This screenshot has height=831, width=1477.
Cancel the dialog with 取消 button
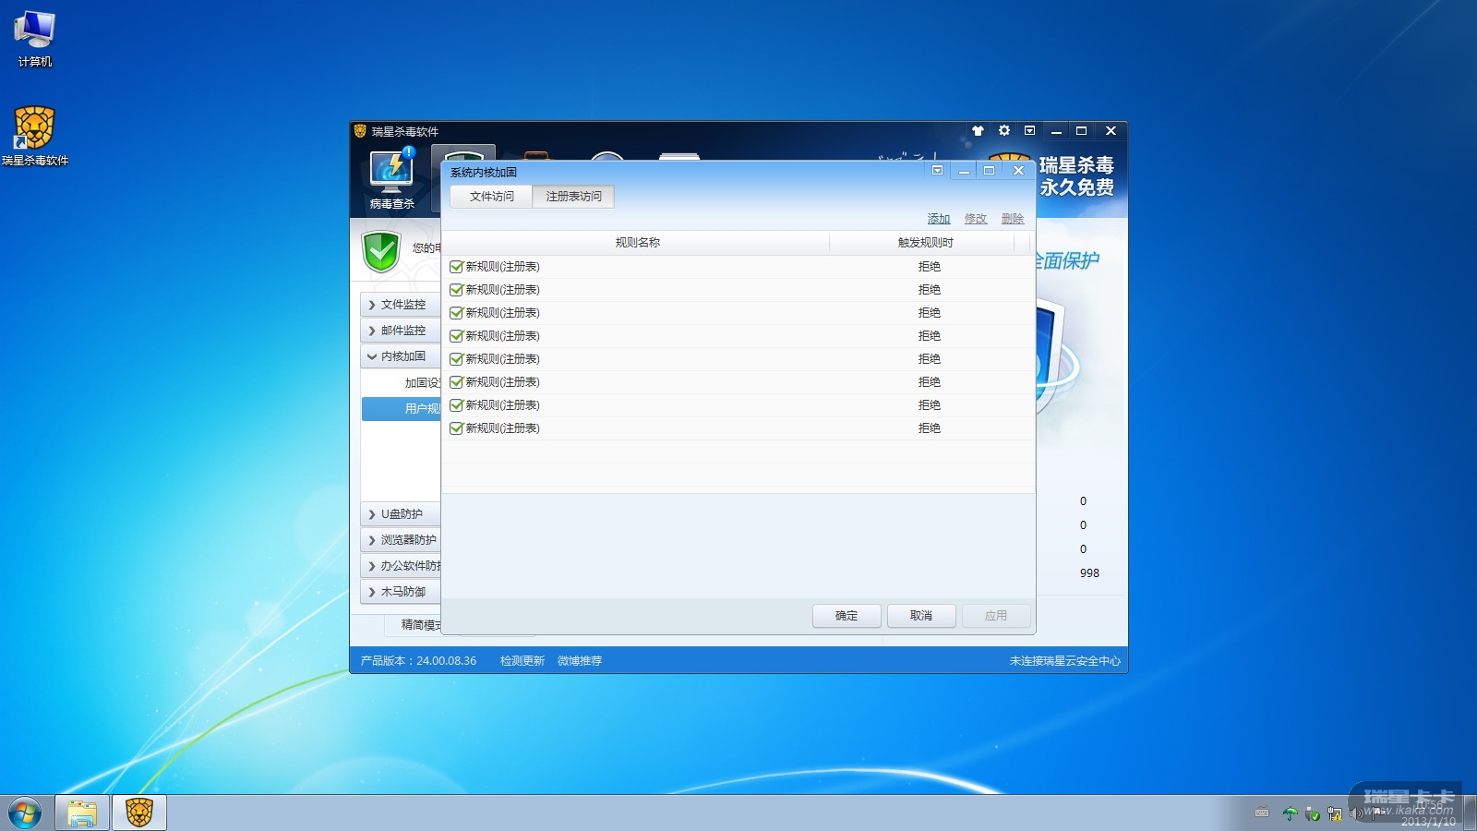click(921, 616)
